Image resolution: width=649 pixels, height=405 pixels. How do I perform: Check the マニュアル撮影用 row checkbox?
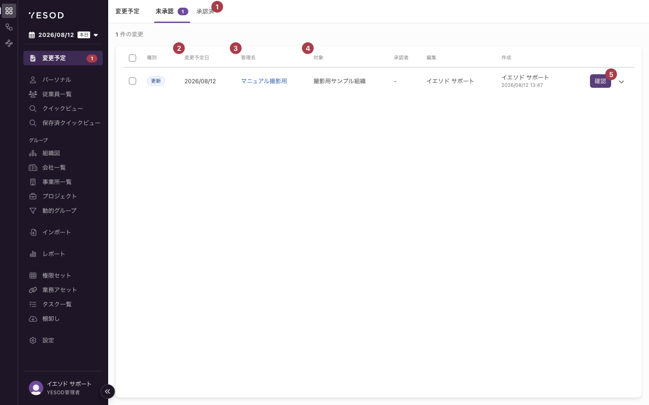[133, 81]
